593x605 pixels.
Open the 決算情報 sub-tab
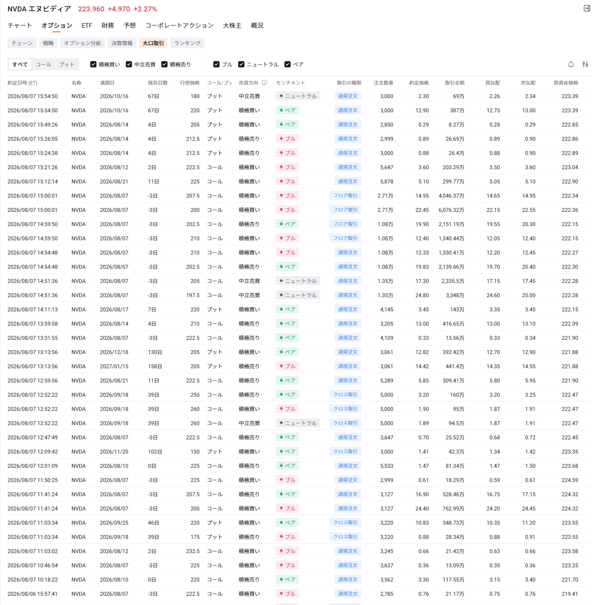click(x=122, y=43)
